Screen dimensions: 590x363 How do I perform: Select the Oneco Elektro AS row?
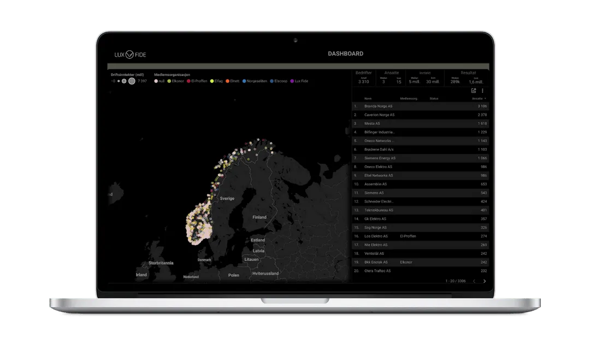420,166
